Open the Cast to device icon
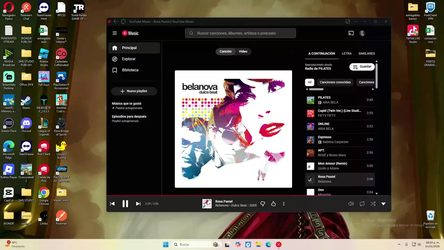The image size is (444, 250). tap(351, 33)
